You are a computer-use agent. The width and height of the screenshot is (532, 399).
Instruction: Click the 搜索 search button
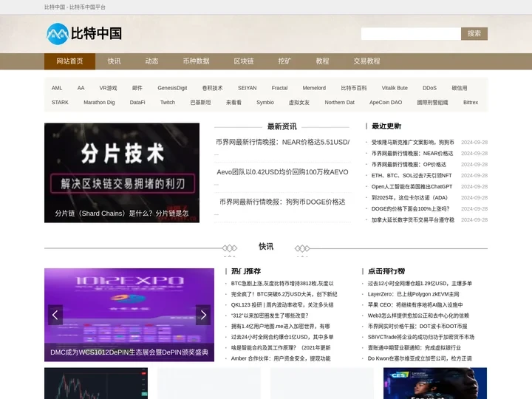click(x=474, y=33)
